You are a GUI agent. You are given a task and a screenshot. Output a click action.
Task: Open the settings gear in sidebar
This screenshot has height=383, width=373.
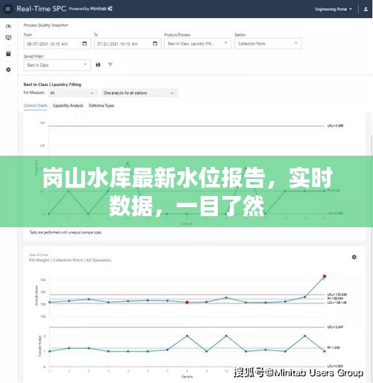tap(8, 69)
